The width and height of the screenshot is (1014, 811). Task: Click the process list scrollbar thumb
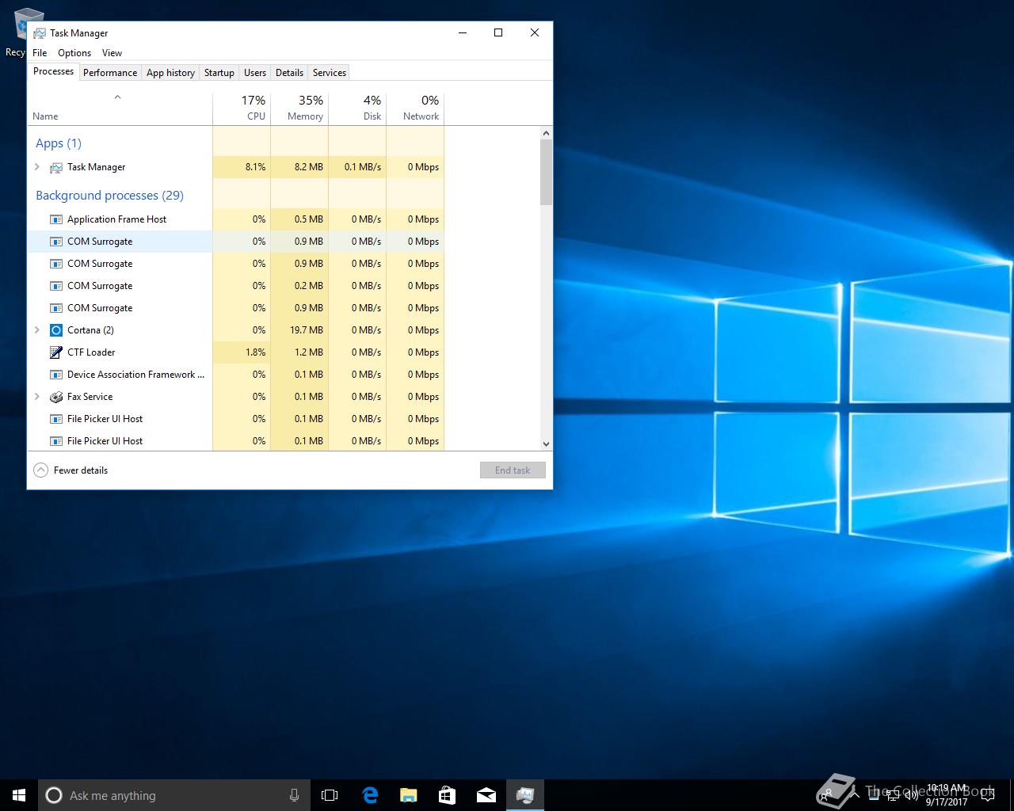(x=546, y=172)
